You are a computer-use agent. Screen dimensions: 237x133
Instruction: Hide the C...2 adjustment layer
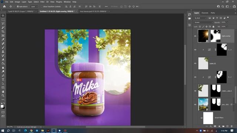(195, 50)
